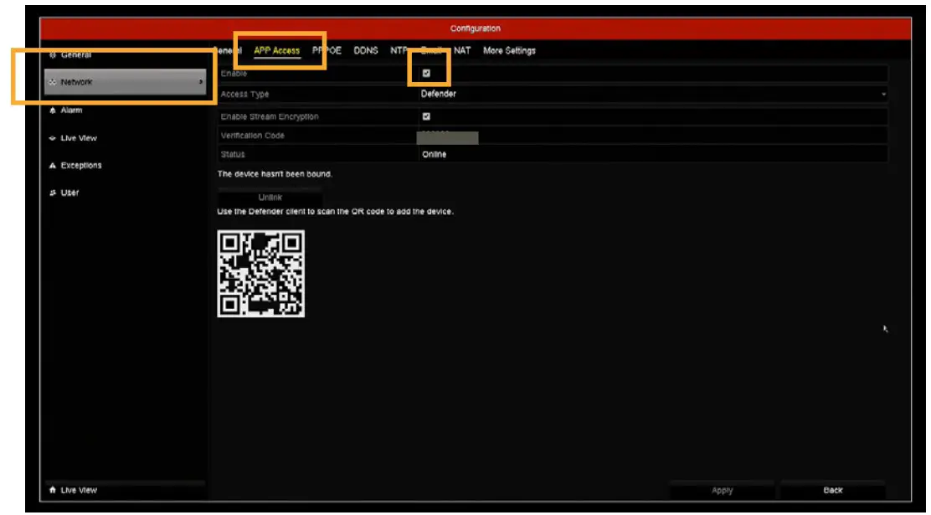931x515 pixels.
Task: Click the Access Type label
Action: 244,94
